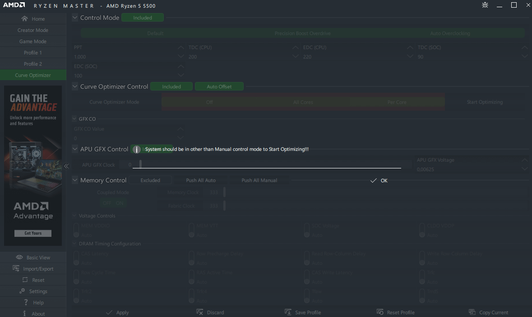
Task: Select Profile 2
Action: (x=33, y=63)
